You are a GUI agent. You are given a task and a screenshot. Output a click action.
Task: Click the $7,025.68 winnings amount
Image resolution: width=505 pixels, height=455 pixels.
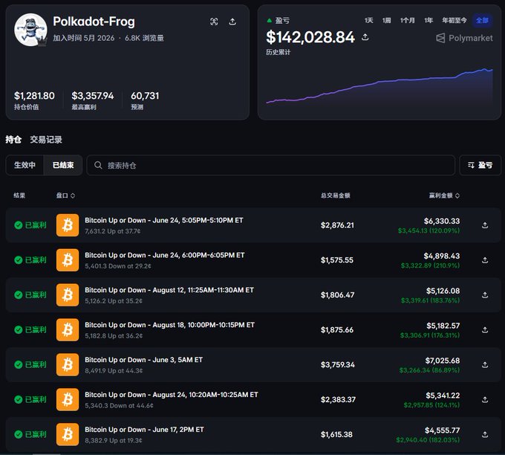[x=443, y=360]
